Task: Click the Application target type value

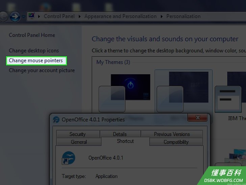Action: click(106, 176)
